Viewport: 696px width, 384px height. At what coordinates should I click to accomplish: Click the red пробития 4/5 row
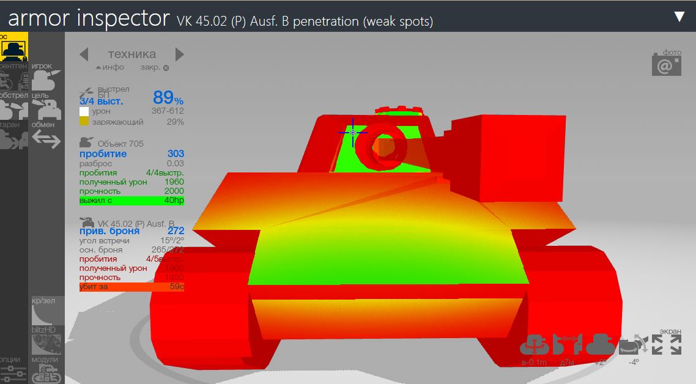[132, 259]
